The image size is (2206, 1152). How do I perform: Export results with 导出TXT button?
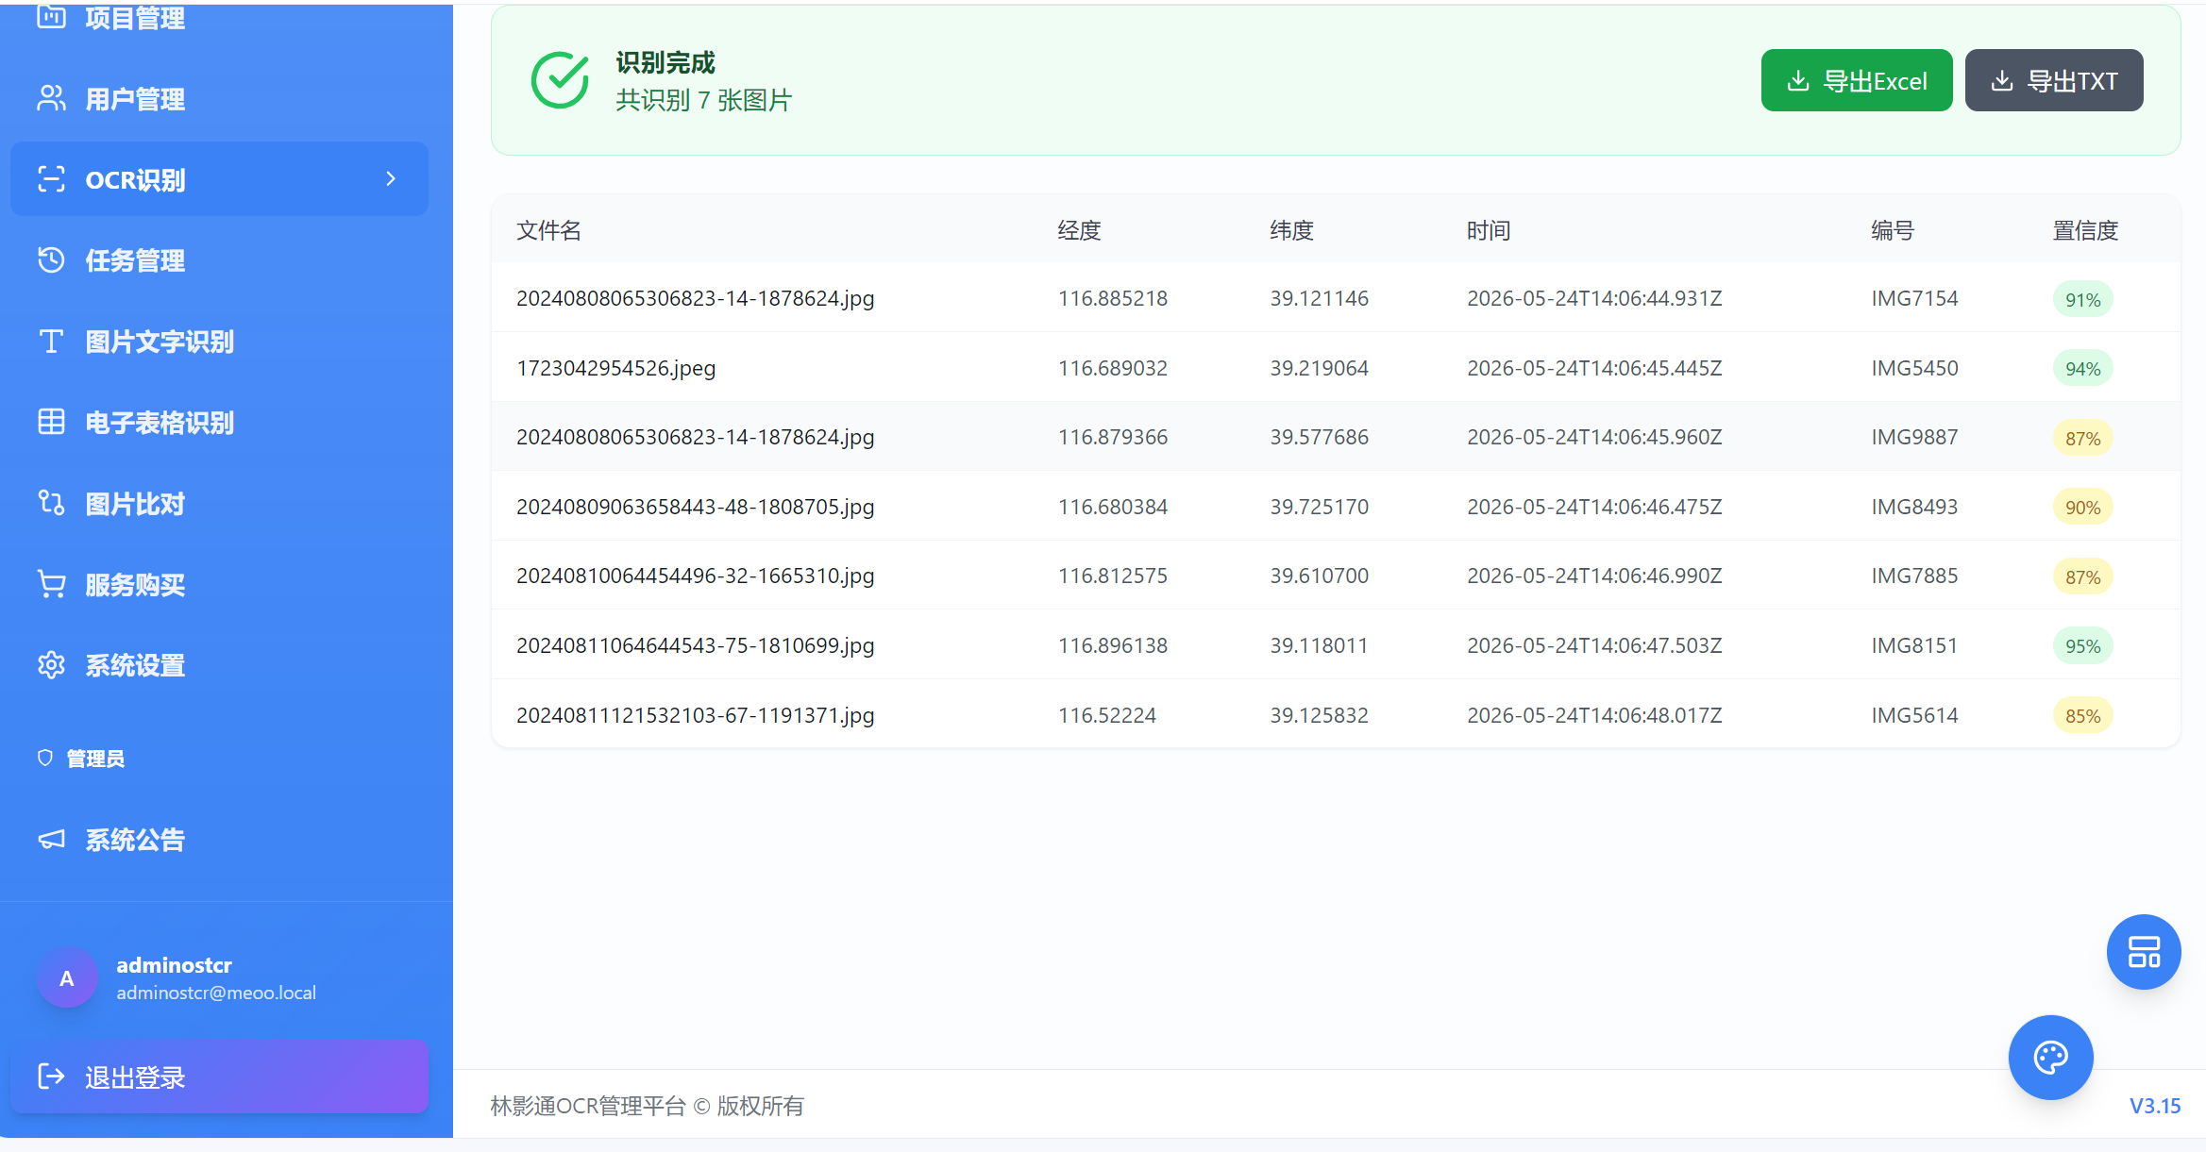click(2054, 80)
